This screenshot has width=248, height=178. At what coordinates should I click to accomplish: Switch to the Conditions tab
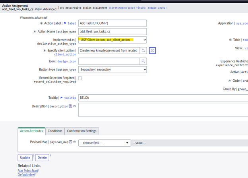pos(55,131)
